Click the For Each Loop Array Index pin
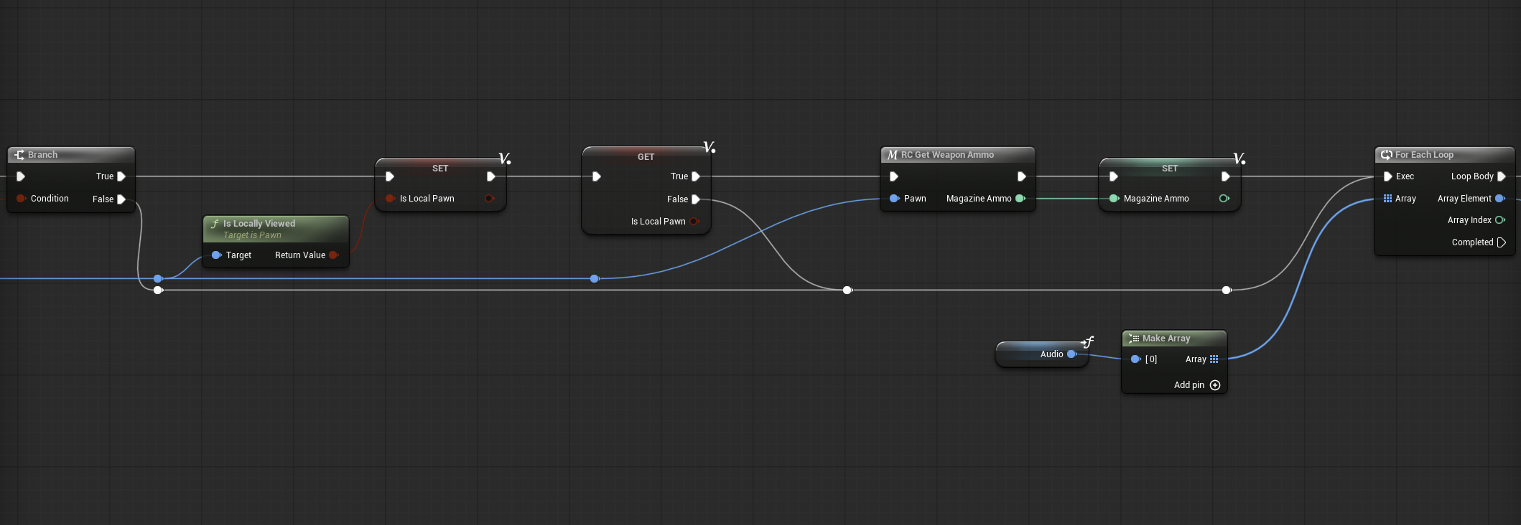This screenshot has width=1521, height=525. tap(1500, 220)
